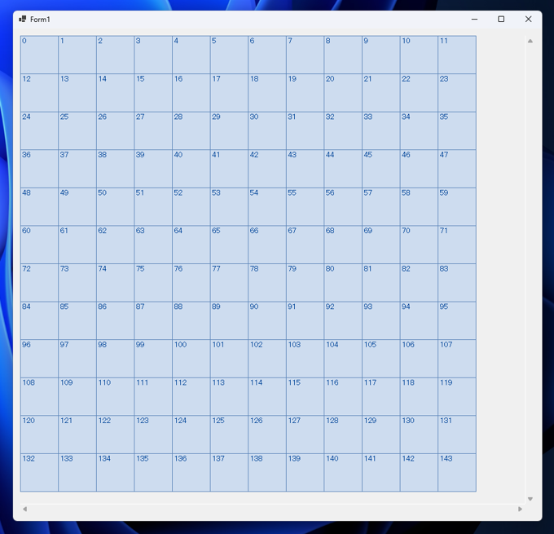Screen dimensions: 554x534
Task: Choose grid cell 125
Action: tap(229, 435)
